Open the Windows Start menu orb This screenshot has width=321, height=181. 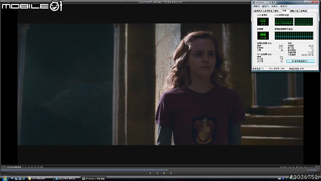pyautogui.click(x=5, y=178)
